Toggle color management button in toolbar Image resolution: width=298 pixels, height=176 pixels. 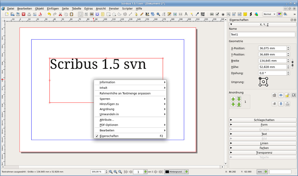[x=280, y=14]
